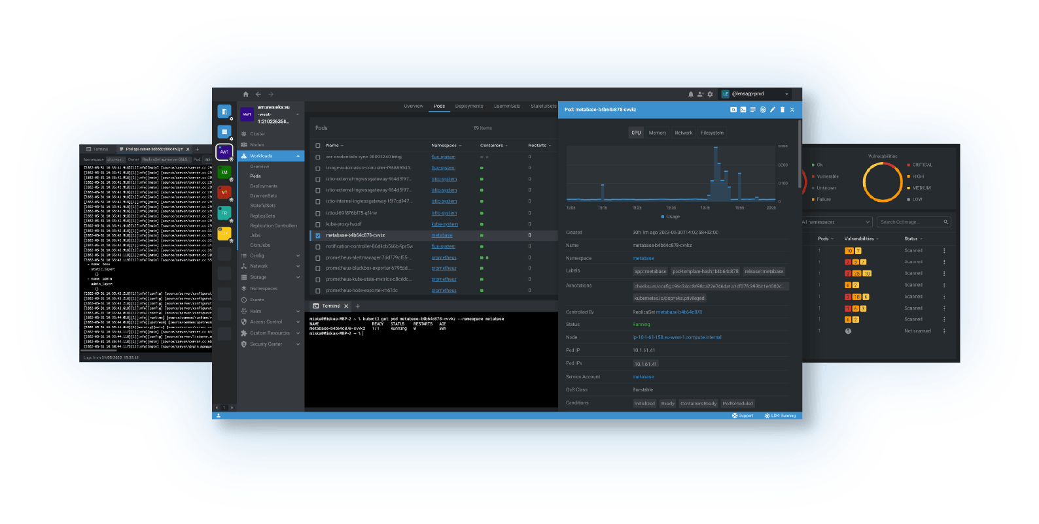1039x524 pixels.
Task: Go to next hotbar with right arrow
Action: click(232, 408)
